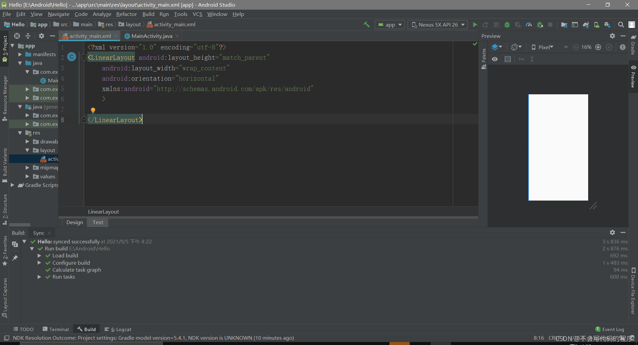The image size is (638, 345).
Task: Select the values folder in tree
Action: click(48, 176)
